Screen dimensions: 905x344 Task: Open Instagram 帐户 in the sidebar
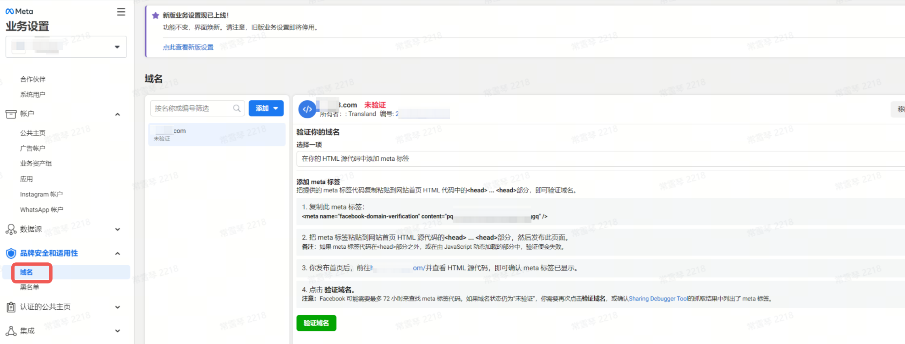(41, 194)
